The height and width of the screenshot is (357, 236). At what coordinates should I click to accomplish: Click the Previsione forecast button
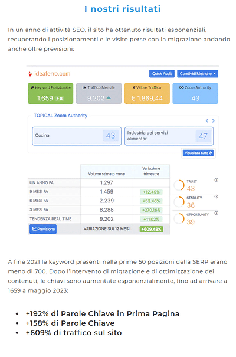pos(43,229)
